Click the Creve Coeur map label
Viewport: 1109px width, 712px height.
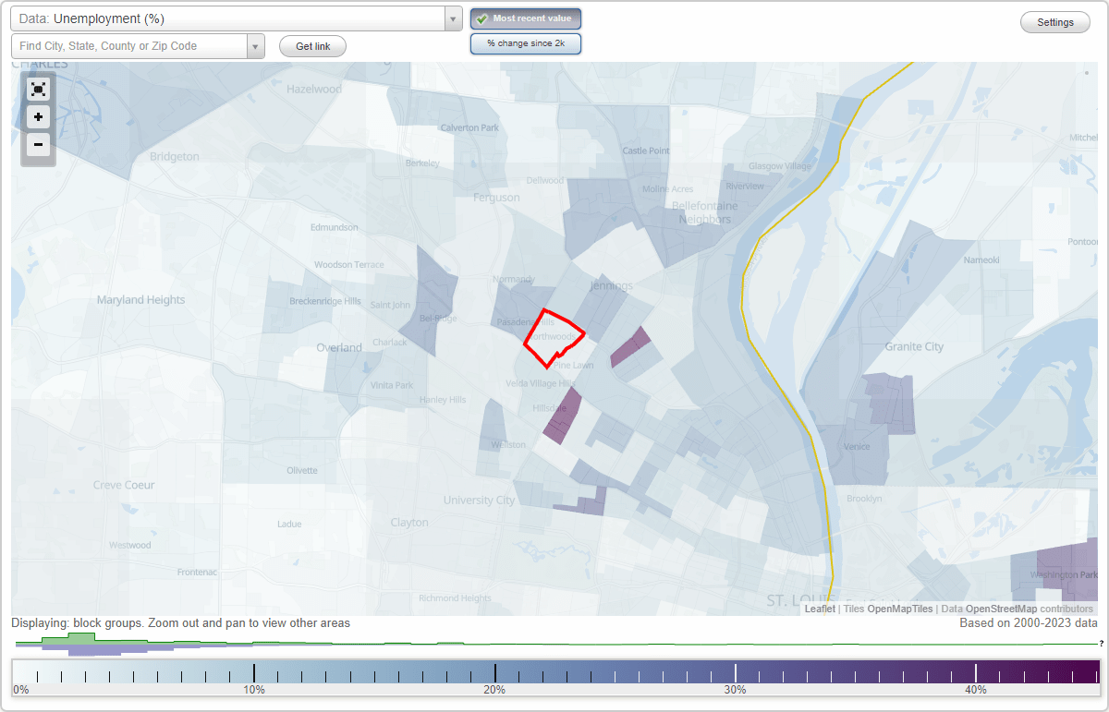tap(124, 485)
